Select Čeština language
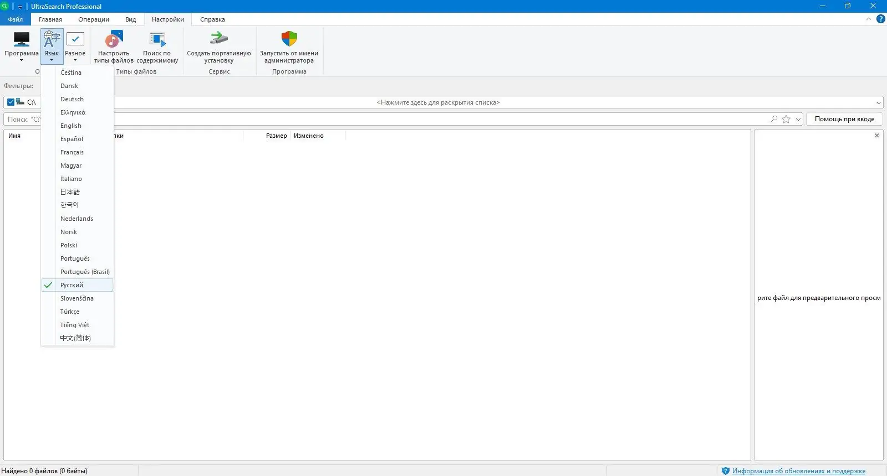887x476 pixels. click(x=78, y=73)
